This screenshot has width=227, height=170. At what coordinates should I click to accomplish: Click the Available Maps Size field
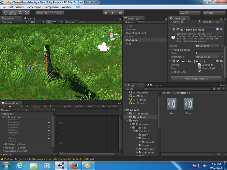tap(209, 53)
